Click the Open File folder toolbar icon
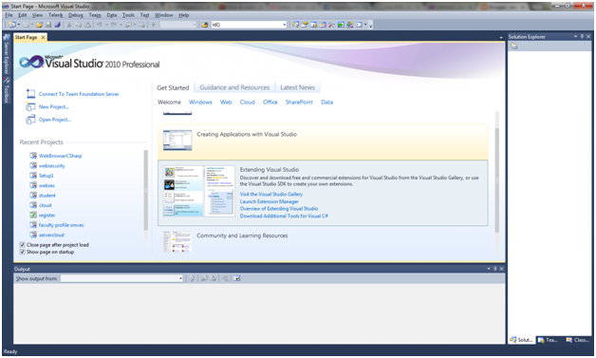This screenshot has width=596, height=358. [39, 25]
